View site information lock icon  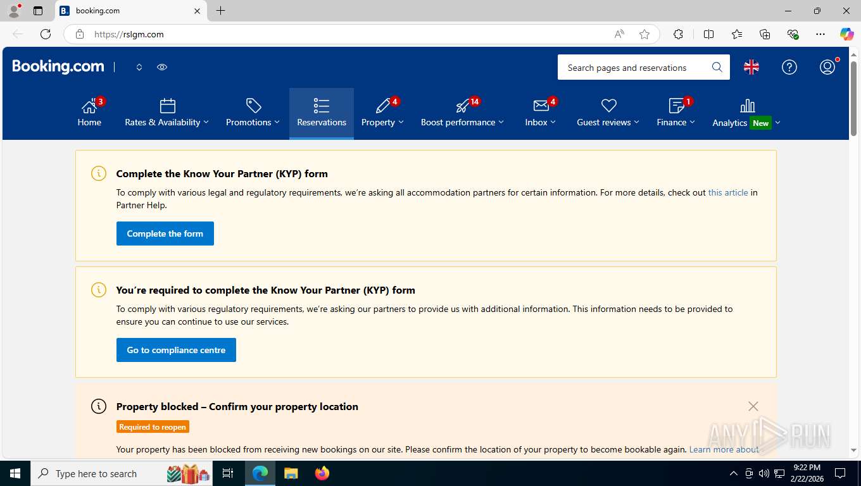pyautogui.click(x=79, y=34)
